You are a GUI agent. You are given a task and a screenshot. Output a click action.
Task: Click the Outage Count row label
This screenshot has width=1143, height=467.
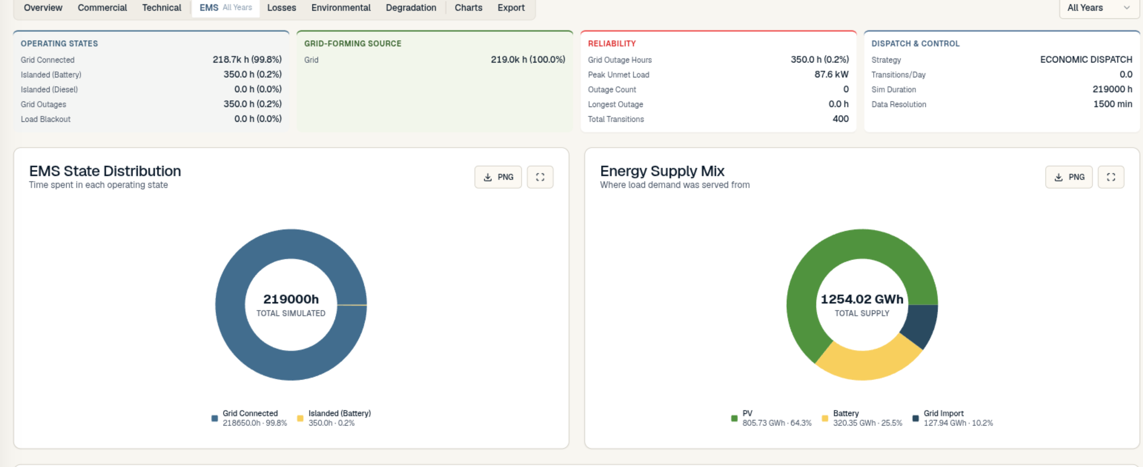(612, 90)
